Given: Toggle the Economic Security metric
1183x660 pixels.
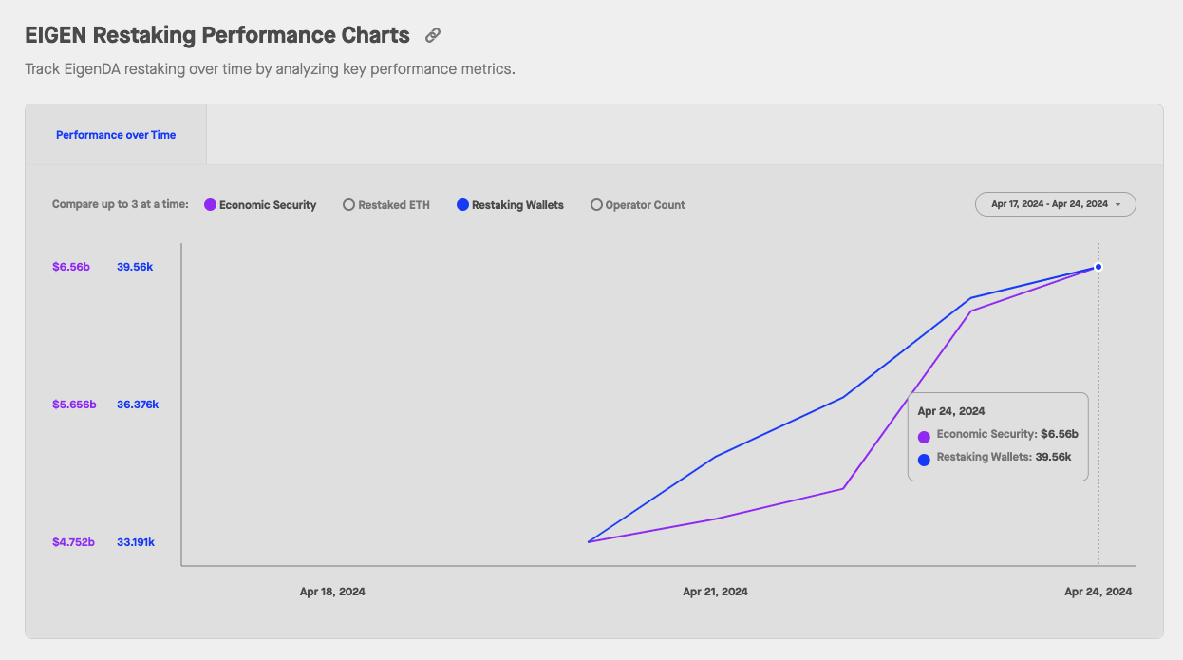Looking at the screenshot, I should pos(260,205).
